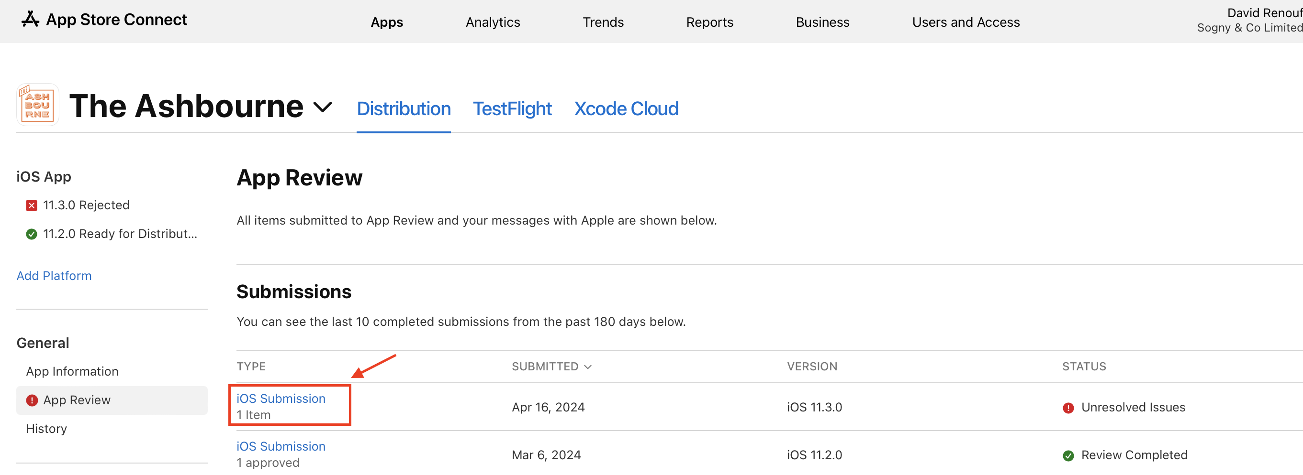1303x475 pixels.
Task: Click the 'Apr 16, 2024' date cell
Action: click(548, 408)
